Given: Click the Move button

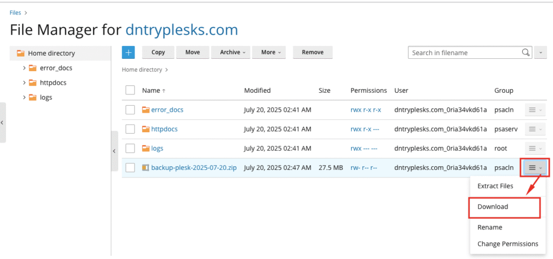Looking at the screenshot, I should (193, 52).
